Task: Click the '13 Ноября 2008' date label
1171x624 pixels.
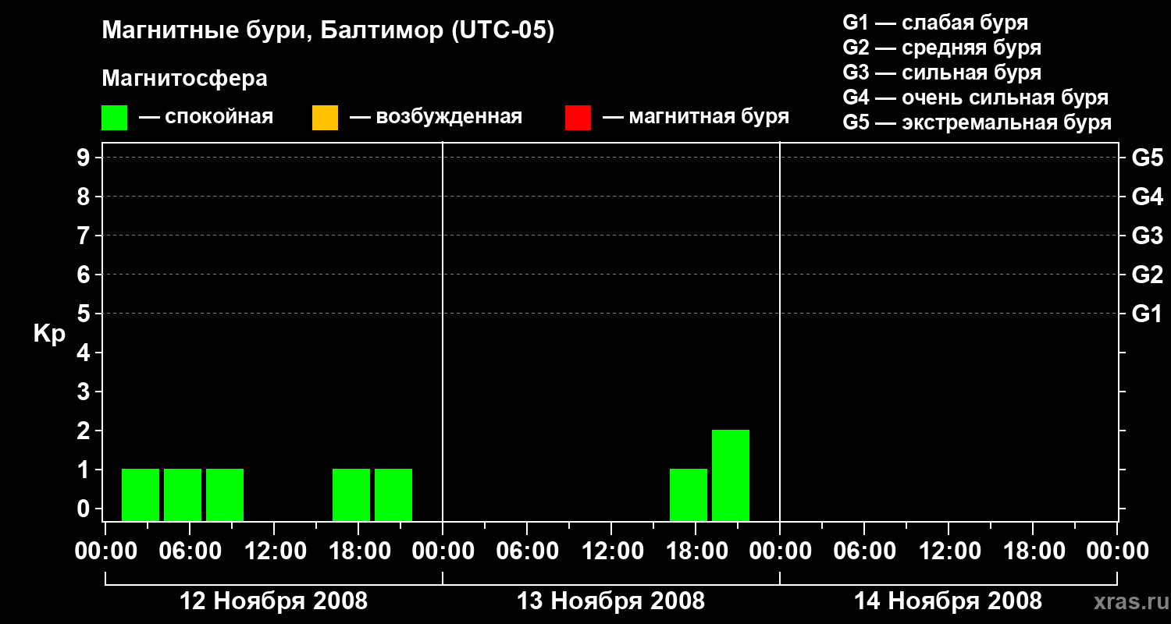Action: coord(610,601)
